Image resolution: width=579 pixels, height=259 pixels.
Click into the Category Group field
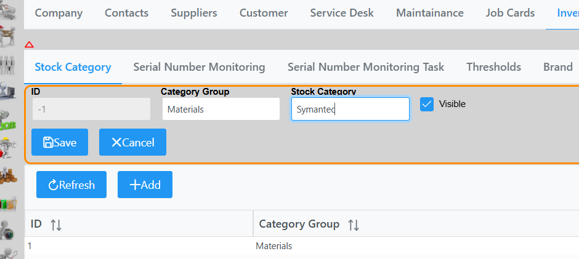[221, 110]
